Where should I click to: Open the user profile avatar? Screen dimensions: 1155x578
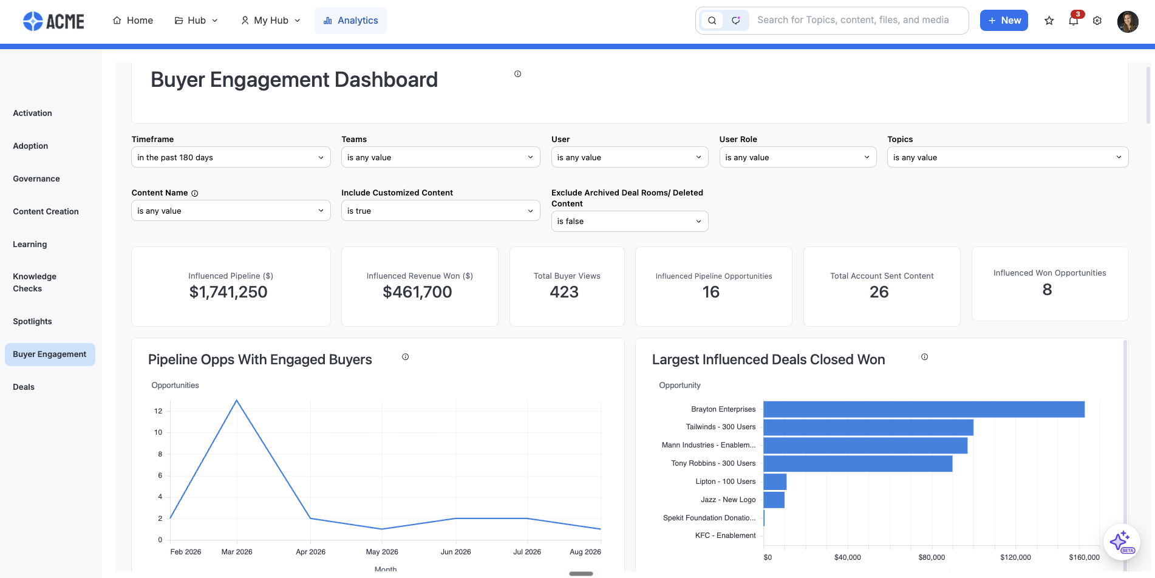(x=1128, y=21)
